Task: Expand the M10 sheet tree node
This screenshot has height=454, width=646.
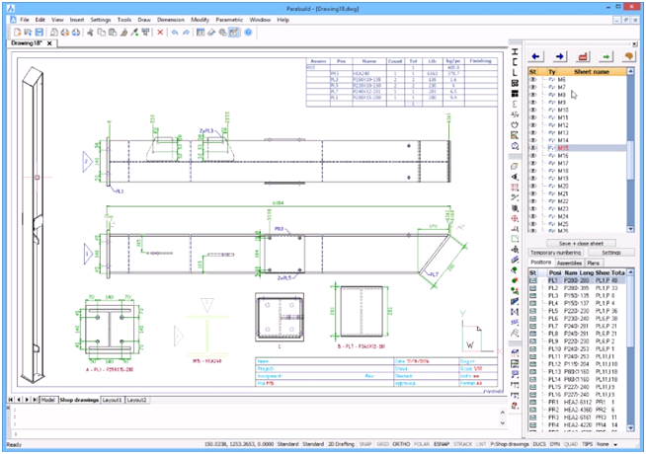Action: [542, 110]
